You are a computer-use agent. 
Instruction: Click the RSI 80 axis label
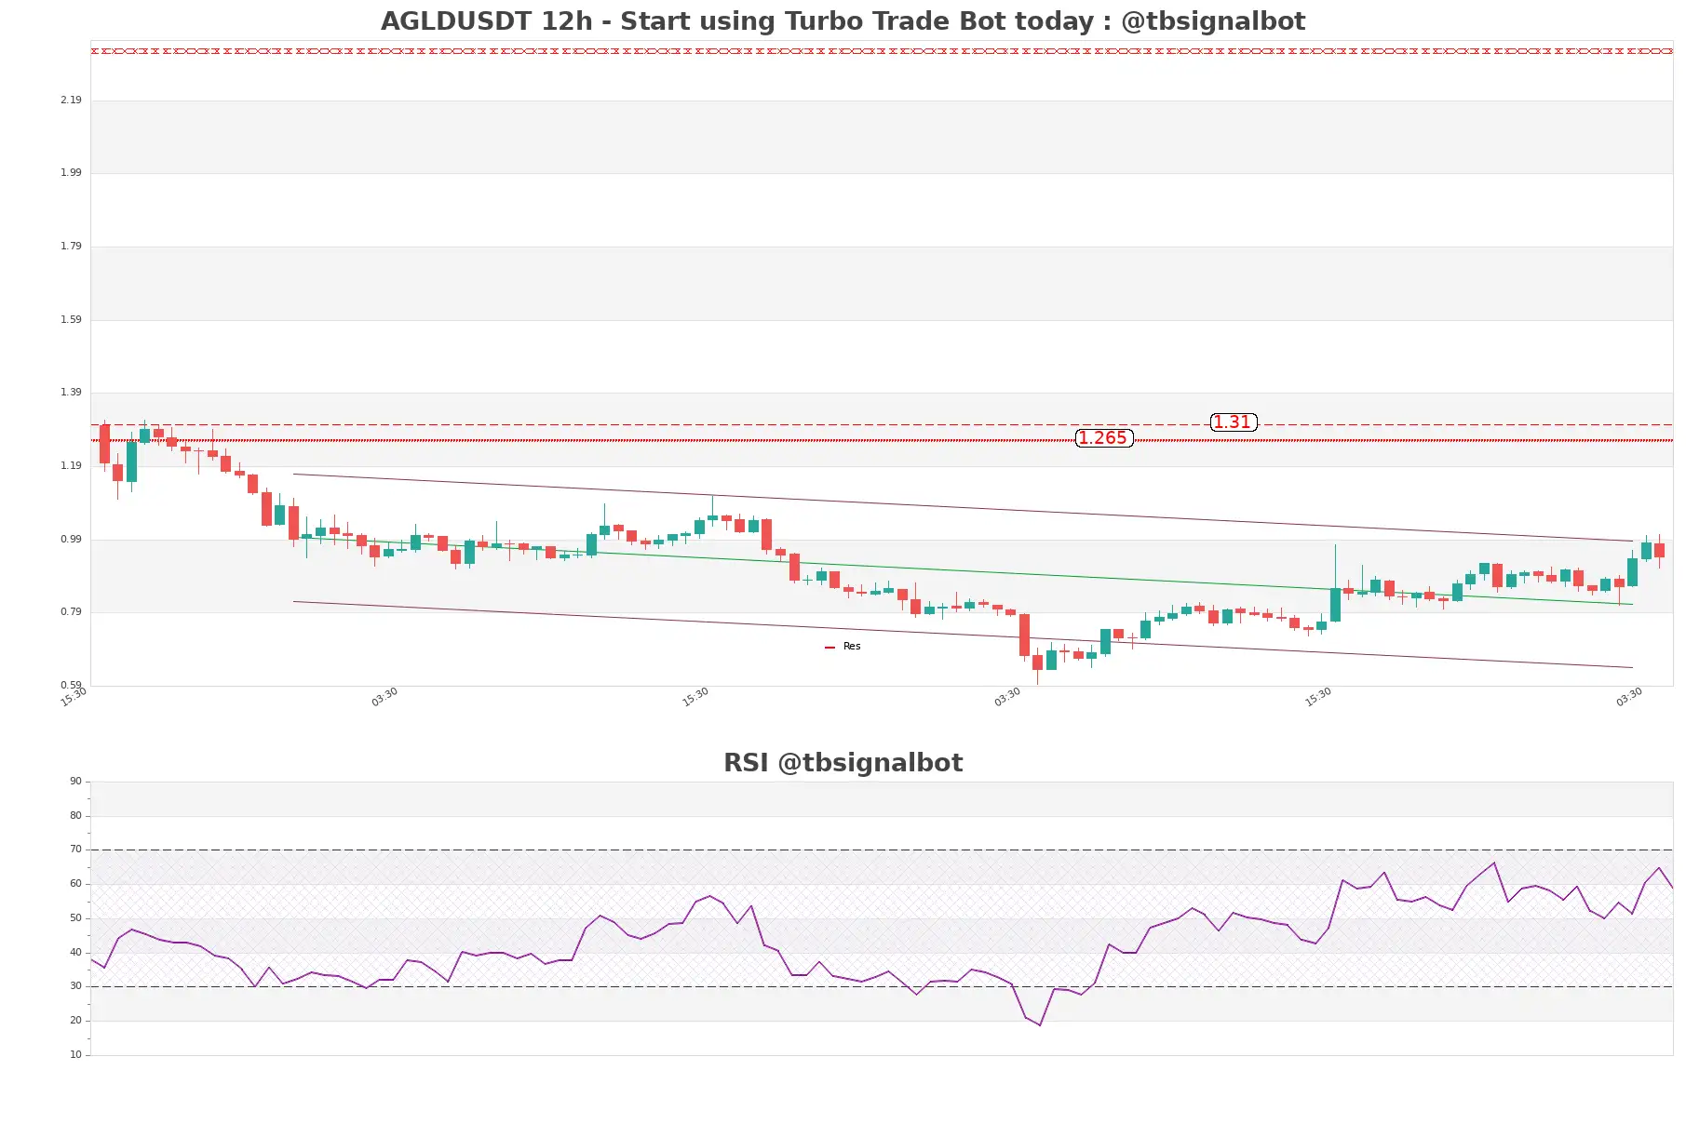(x=75, y=815)
